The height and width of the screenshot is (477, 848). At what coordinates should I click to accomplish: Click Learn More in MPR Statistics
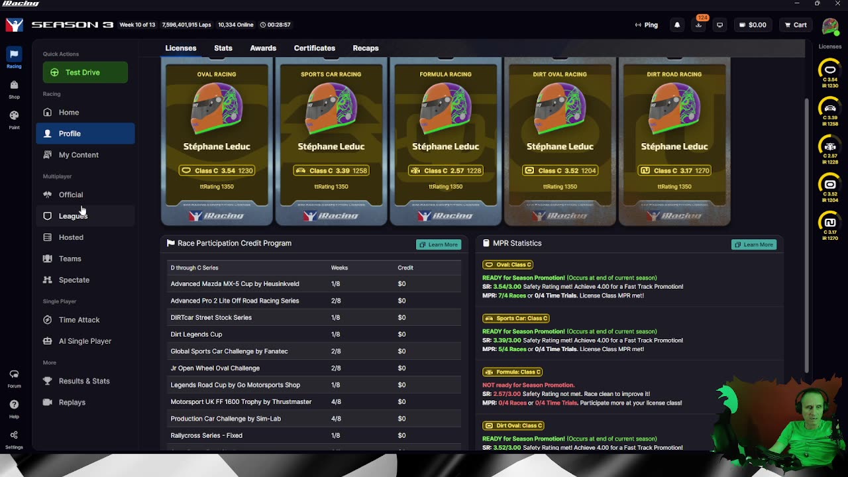coord(753,244)
